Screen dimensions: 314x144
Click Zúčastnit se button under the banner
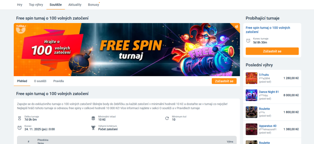[224, 81]
